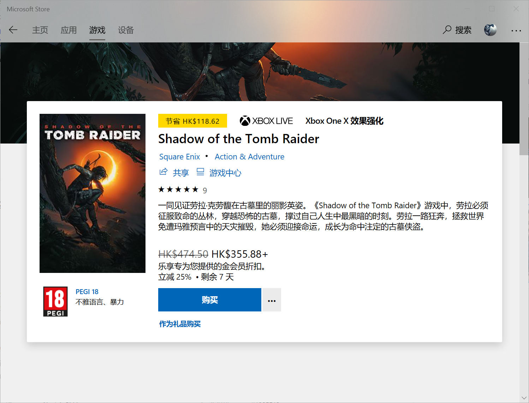
Task: Open the 游戏中心 link
Action: click(x=225, y=173)
